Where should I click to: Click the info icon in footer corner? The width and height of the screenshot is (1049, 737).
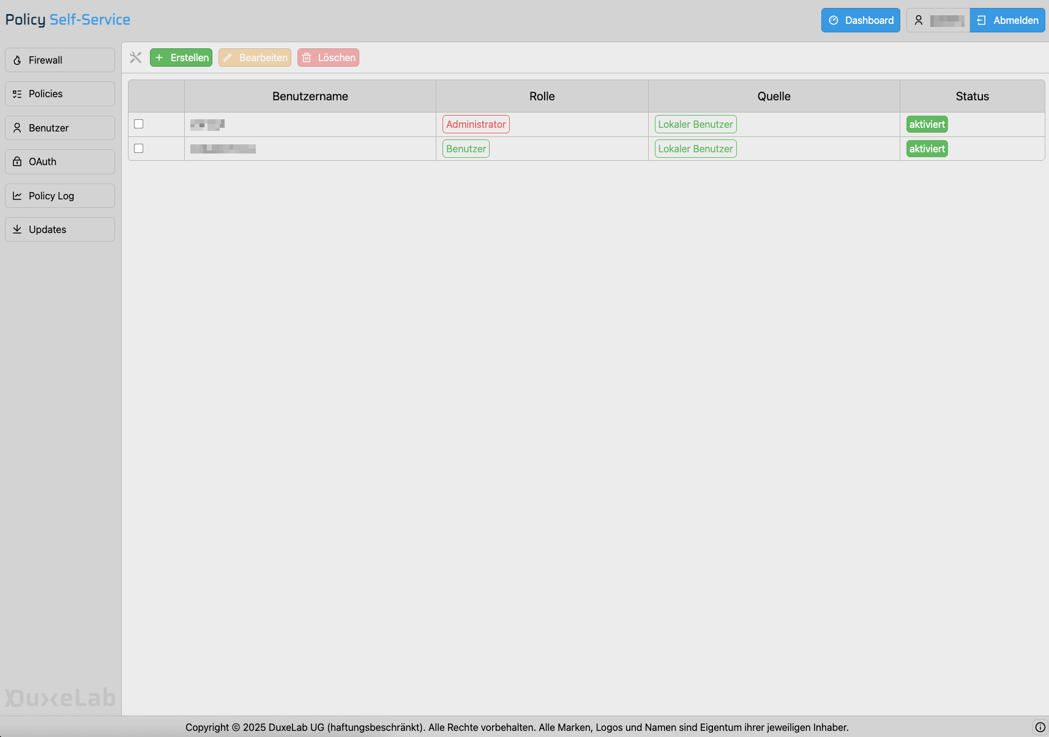[x=1040, y=727]
